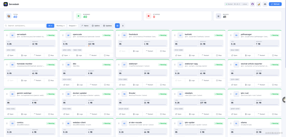286x137 pixels.
Task: Click the iptv-spider container name
Action: 190,122
